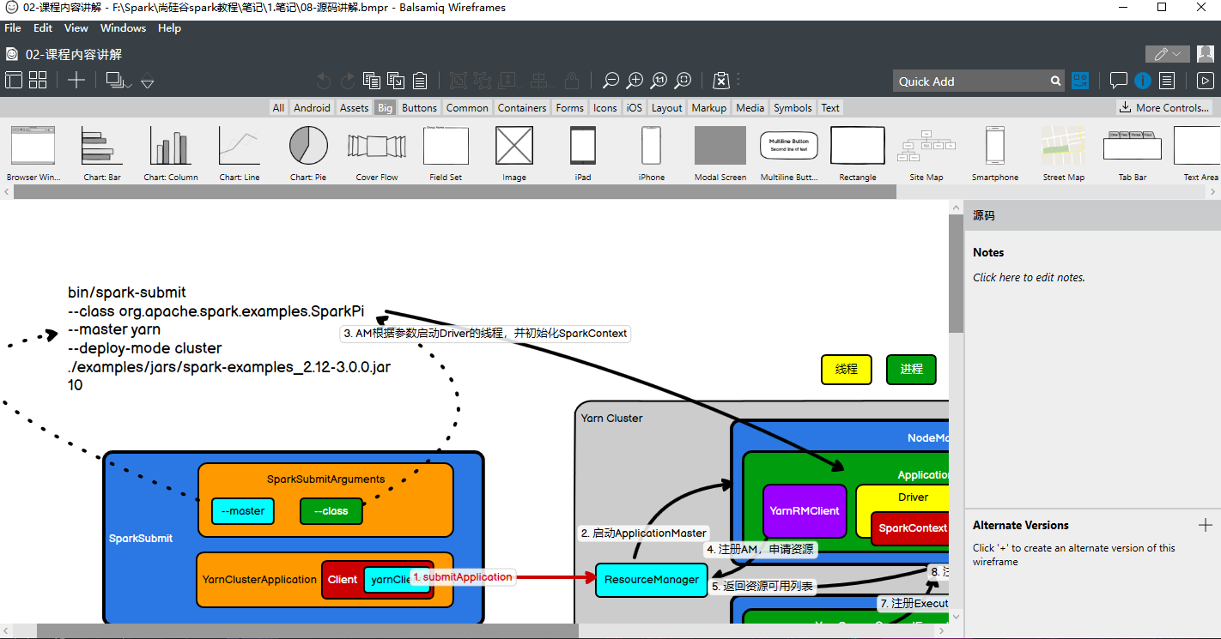Viewport: 1221px width, 639px height.
Task: Add a new wireframe with plus icon
Action: [x=76, y=81]
